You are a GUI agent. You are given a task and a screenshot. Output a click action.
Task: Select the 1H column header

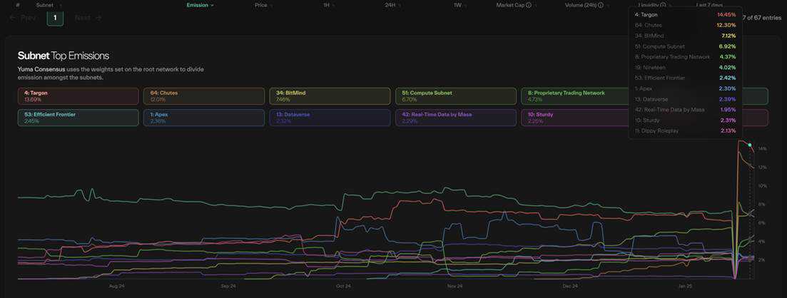pyautogui.click(x=326, y=5)
